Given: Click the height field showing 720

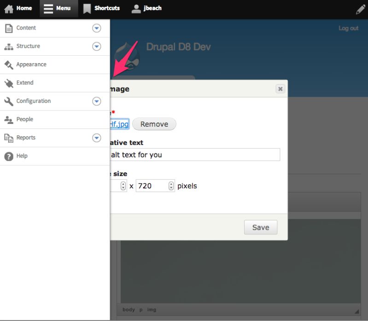Looking at the screenshot, I should pos(155,186).
